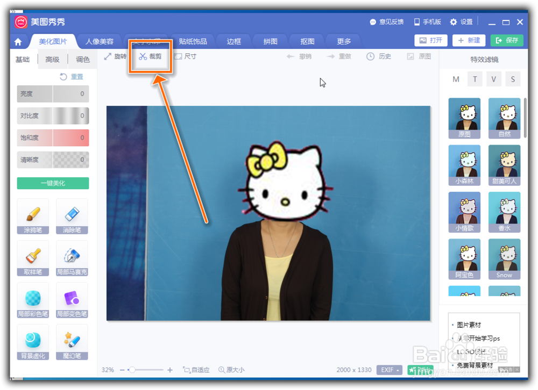The image size is (538, 390).
Task: Apply the 香水 filter thumbnail
Action: (x=505, y=212)
